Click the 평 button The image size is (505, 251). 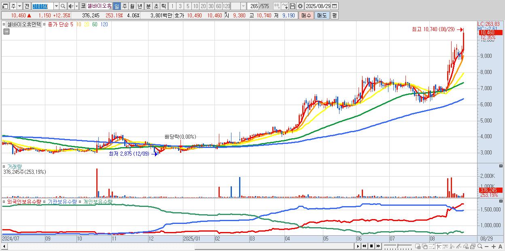pos(334,15)
